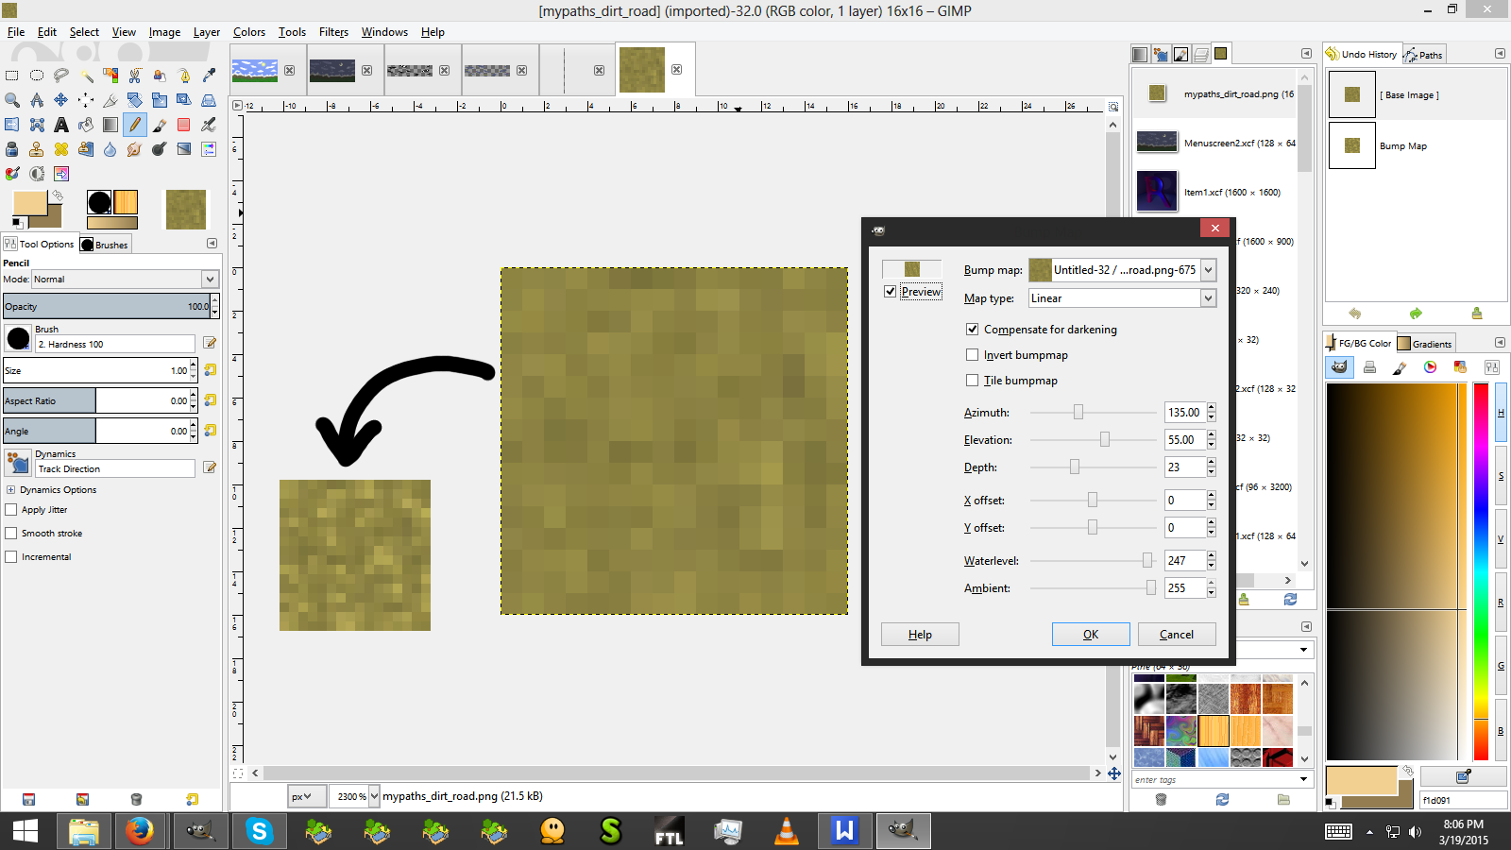
Task: Select the Heal tool bandage icon
Action: pos(61,149)
